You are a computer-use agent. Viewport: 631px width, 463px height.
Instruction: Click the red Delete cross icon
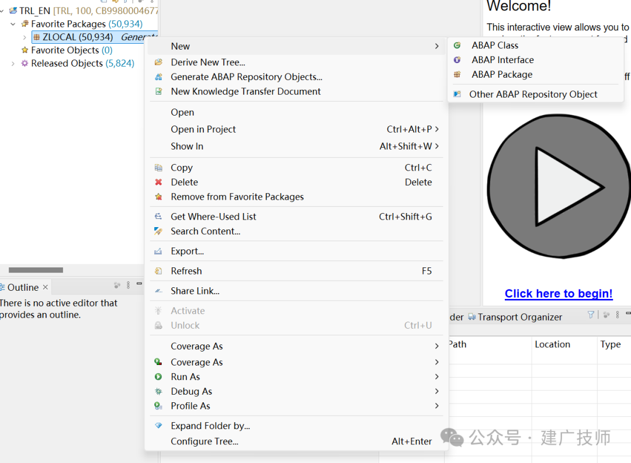(158, 182)
